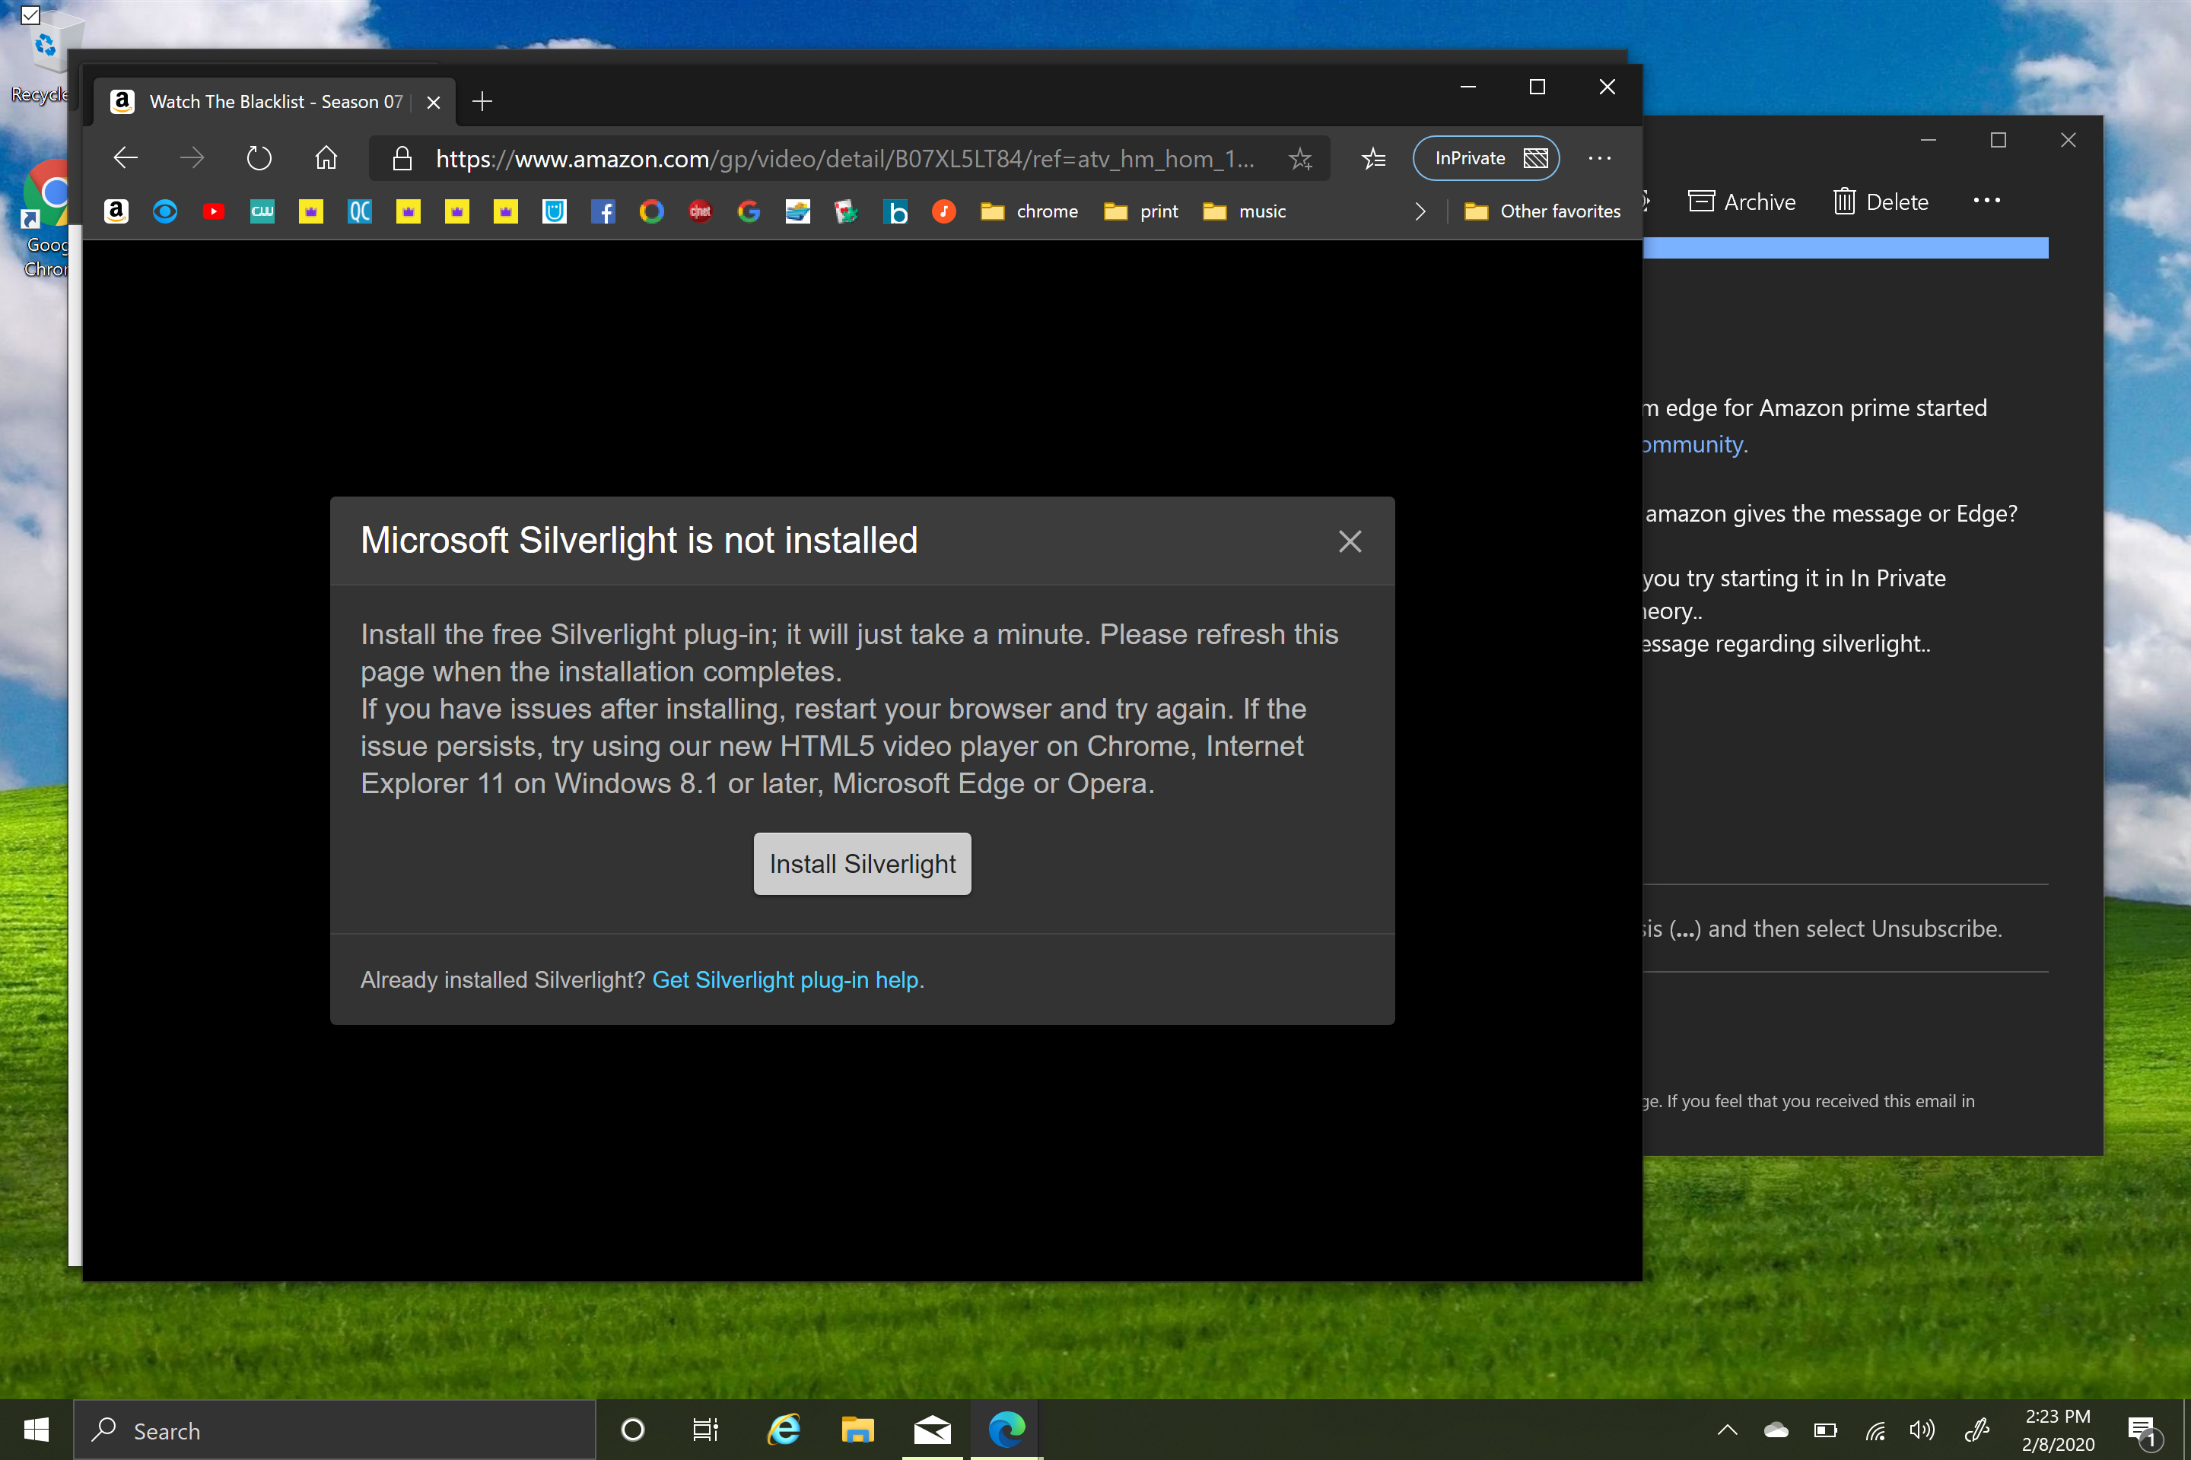Open the solitaire cards favorite icon
Screen dimensions: 2191x1460
click(846, 211)
